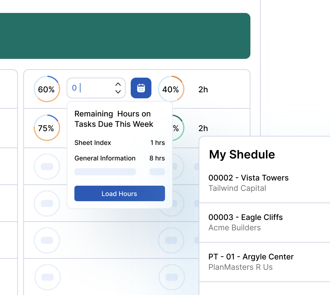This screenshot has height=295, width=330.
Task: Select PT - 01 - Argyle Center entry
Action: pyautogui.click(x=251, y=257)
